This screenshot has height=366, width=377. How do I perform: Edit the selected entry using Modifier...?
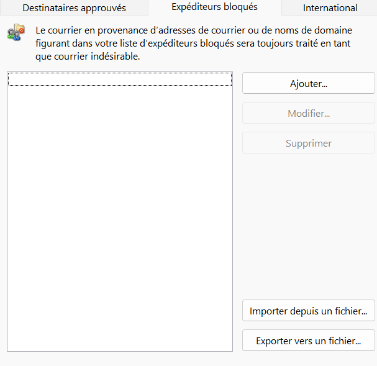tap(308, 113)
